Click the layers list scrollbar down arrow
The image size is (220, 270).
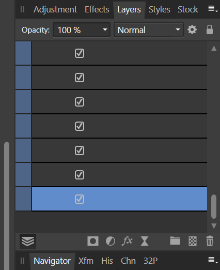(214, 226)
